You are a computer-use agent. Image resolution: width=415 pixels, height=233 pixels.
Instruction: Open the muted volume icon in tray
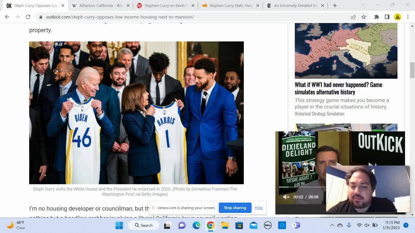pos(367,225)
